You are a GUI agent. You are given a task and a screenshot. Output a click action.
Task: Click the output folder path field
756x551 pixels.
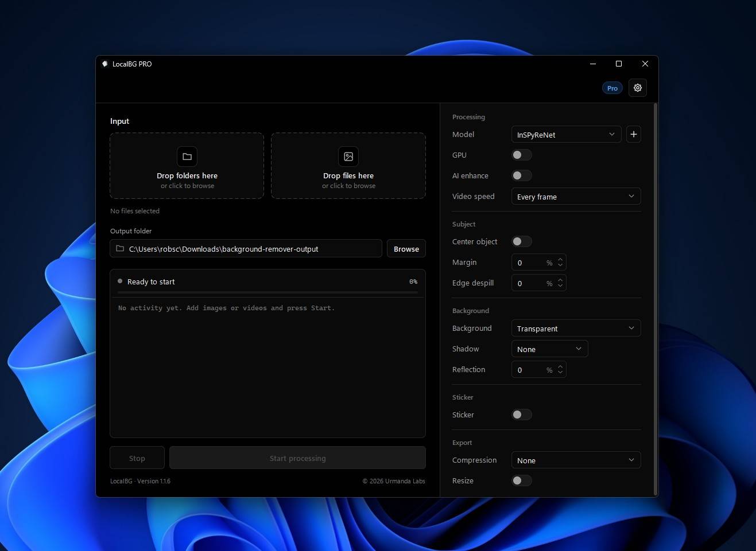point(246,249)
